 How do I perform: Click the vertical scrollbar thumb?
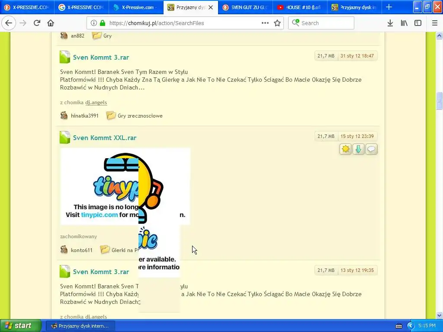click(x=439, y=100)
